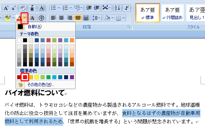The height and width of the screenshot is (134, 205).
Task: Open the bullet list dropdown arrow
Action: tap(59, 8)
